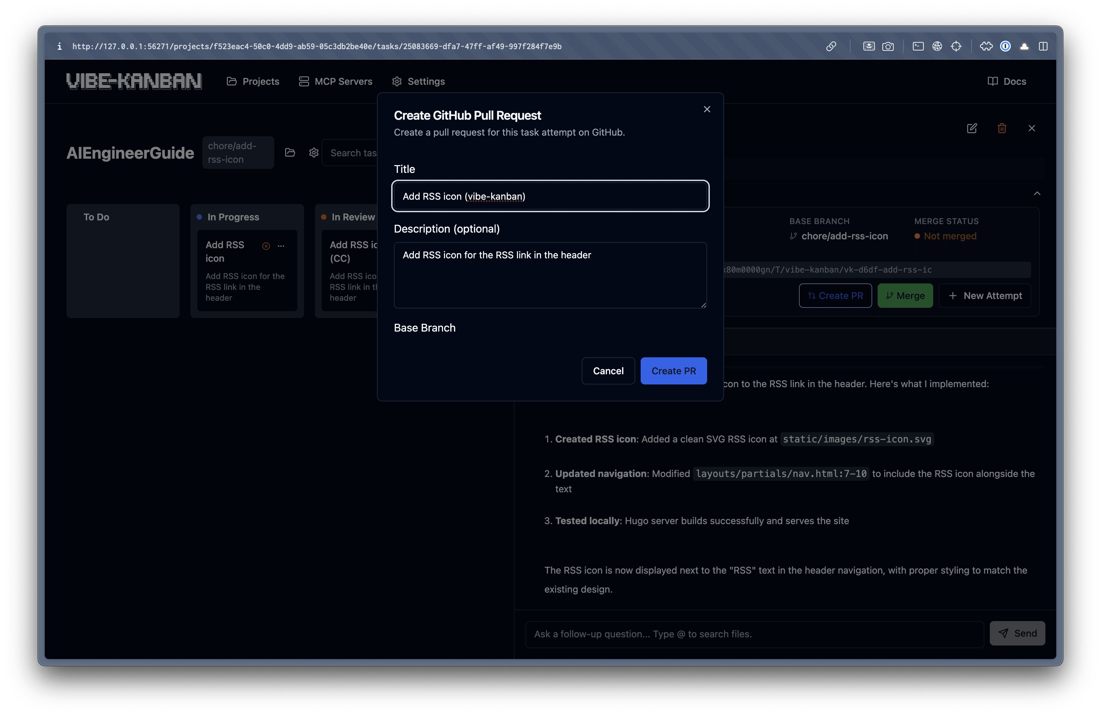Click blue Create PR button in dialog

674,371
